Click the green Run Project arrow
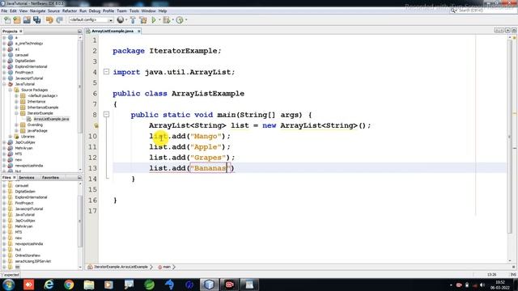Screen dimensions: 518x291 [154, 20]
